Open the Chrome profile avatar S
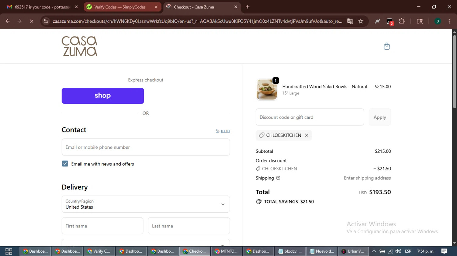Image resolution: width=457 pixels, height=256 pixels. 438,21
